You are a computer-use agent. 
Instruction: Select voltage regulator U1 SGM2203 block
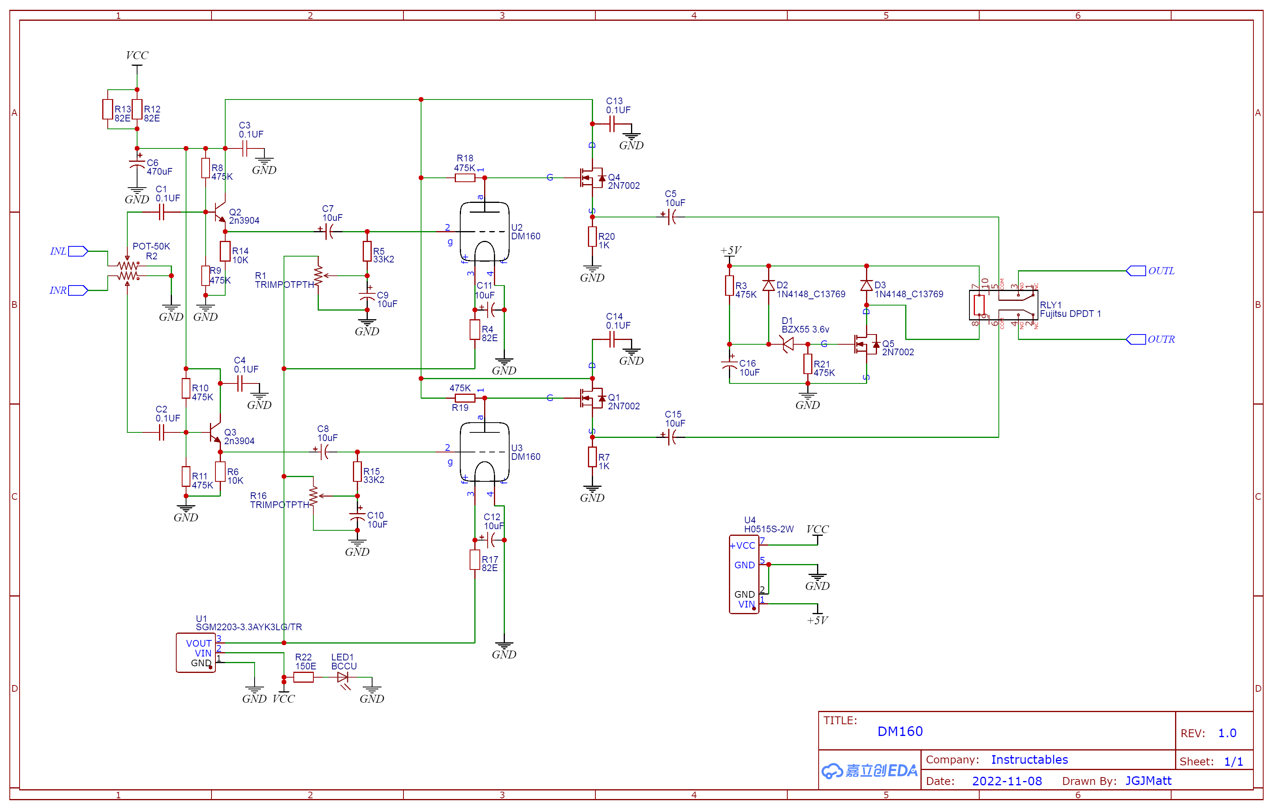[197, 653]
